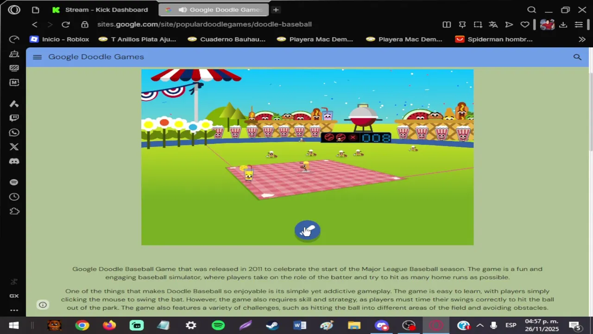Viewport: 593px width, 334px height.
Task: Click the microphone tray icon
Action: point(493,325)
